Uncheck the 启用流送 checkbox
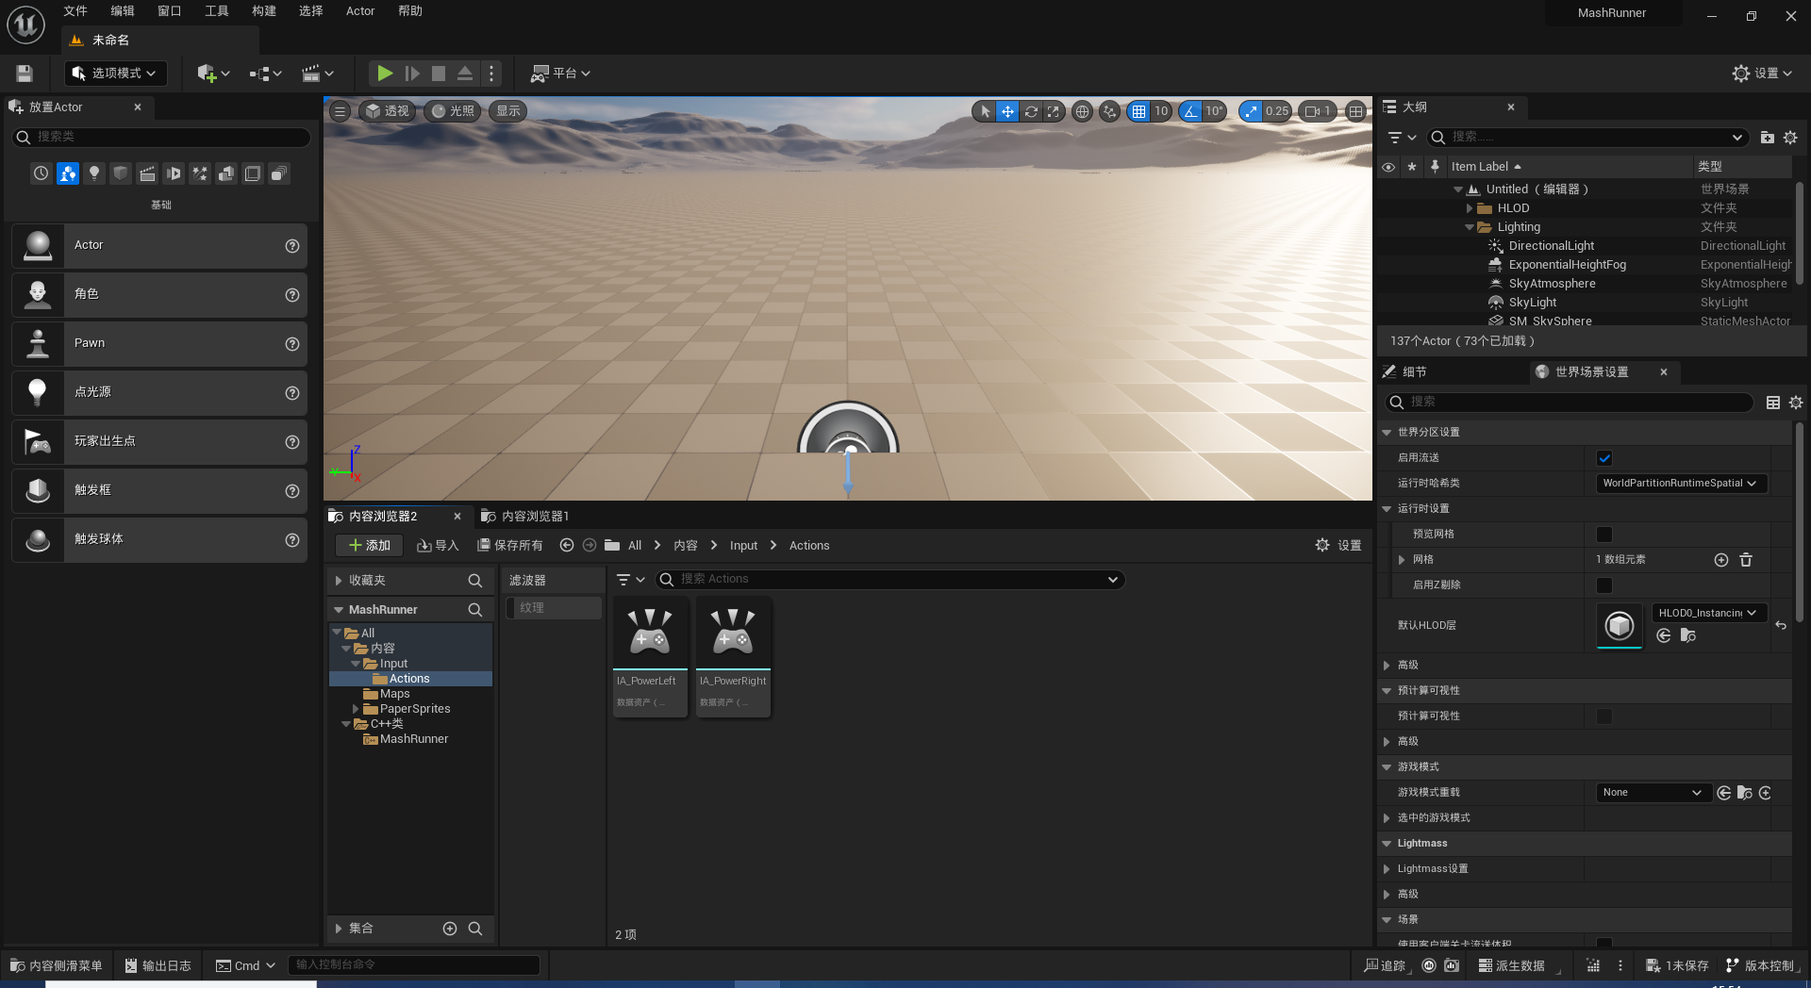The image size is (1811, 988). pos(1604,458)
